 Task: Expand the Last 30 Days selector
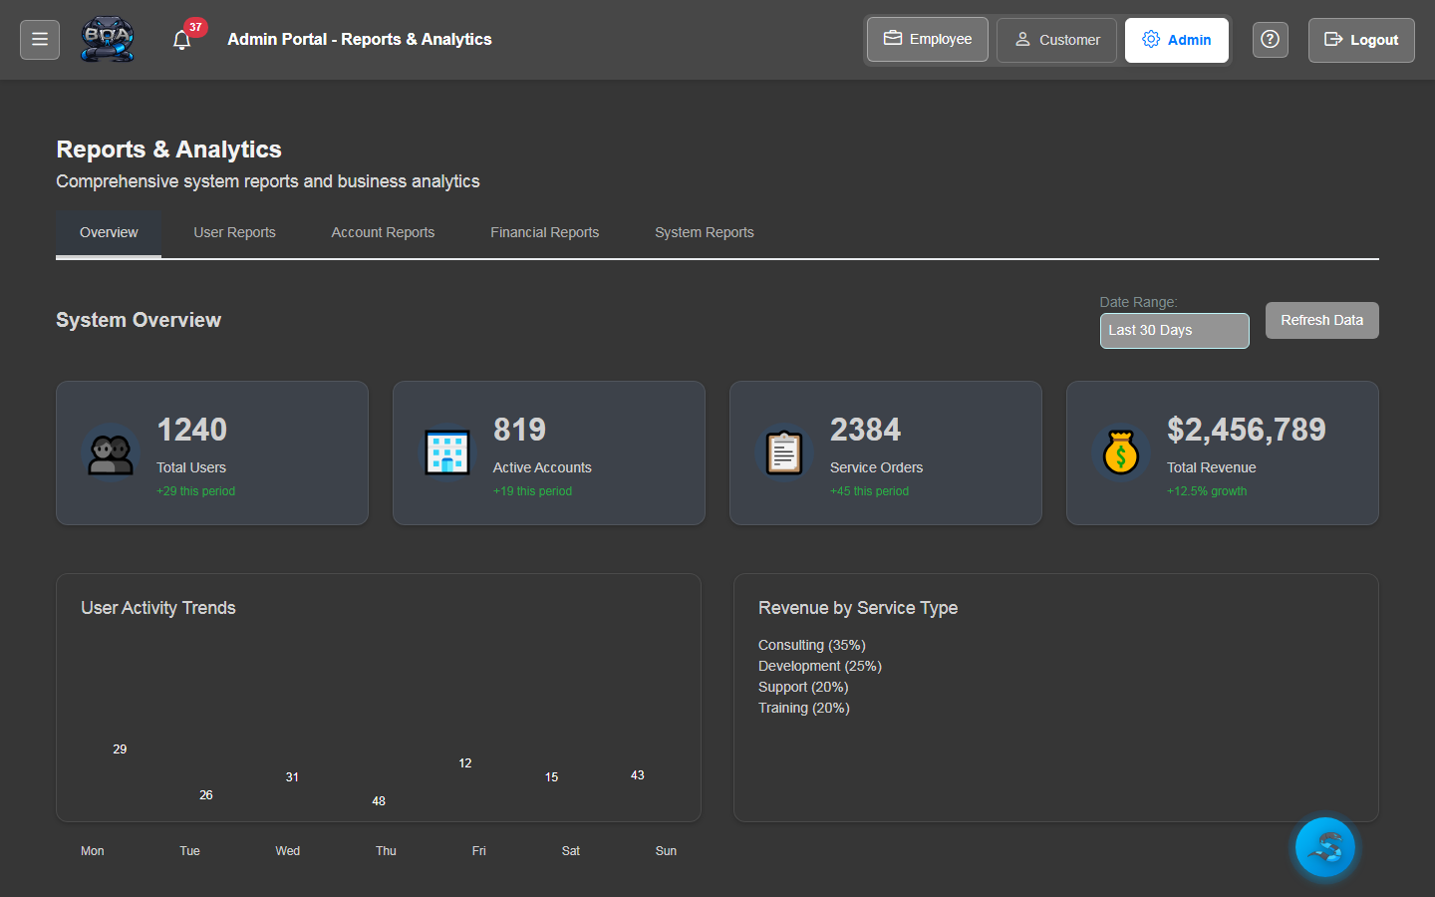[1174, 330]
